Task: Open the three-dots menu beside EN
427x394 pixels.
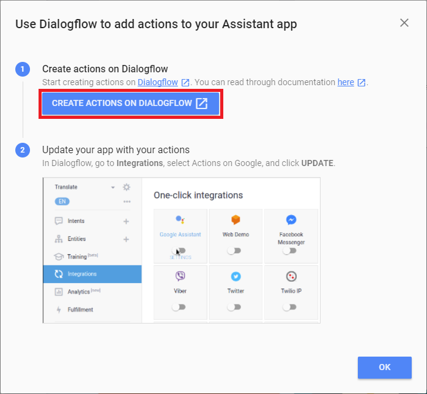Action: coord(127,202)
